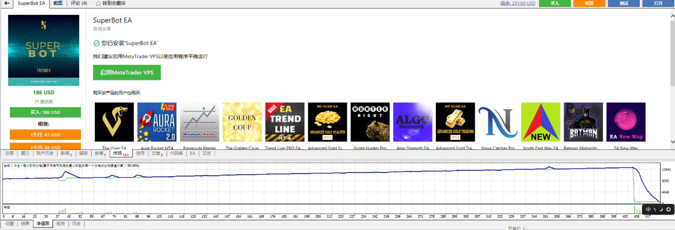The width and height of the screenshot is (675, 230).
Task: Open the 文章 articles tab
Action: tap(157, 153)
